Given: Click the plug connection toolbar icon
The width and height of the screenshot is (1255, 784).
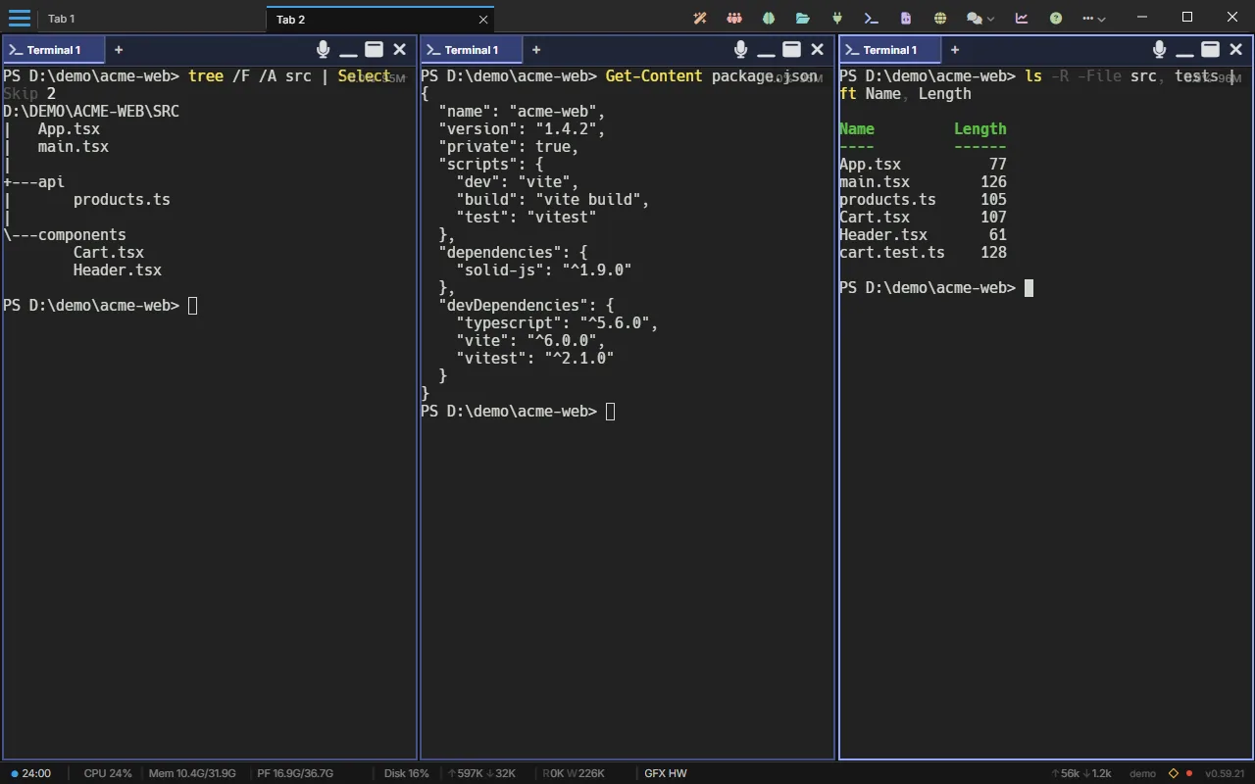Looking at the screenshot, I should click(x=837, y=18).
